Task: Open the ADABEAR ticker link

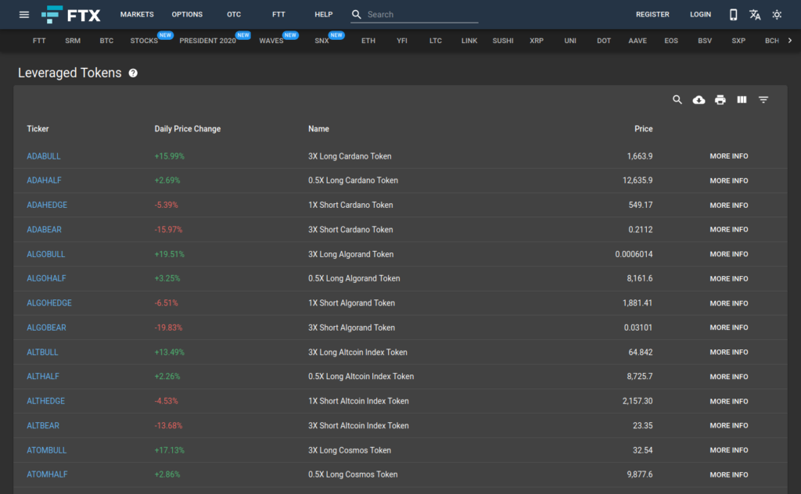Action: pos(44,230)
